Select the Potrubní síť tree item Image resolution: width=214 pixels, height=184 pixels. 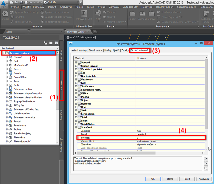[20, 125]
